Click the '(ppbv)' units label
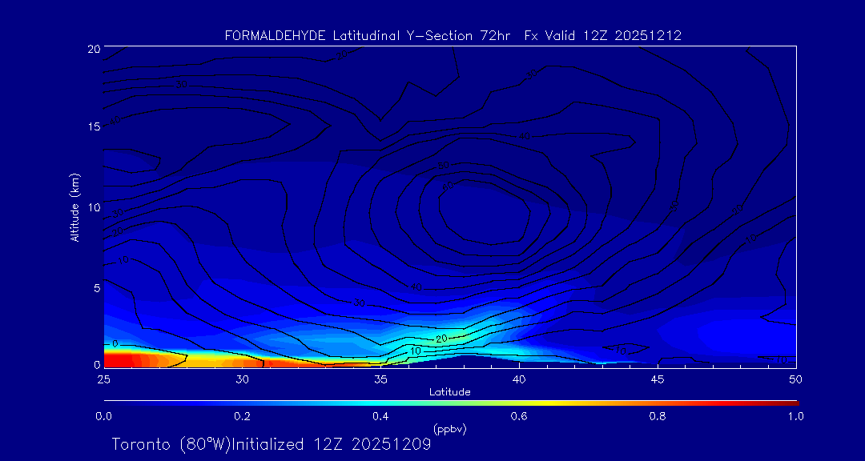The image size is (865, 461). coord(449,429)
